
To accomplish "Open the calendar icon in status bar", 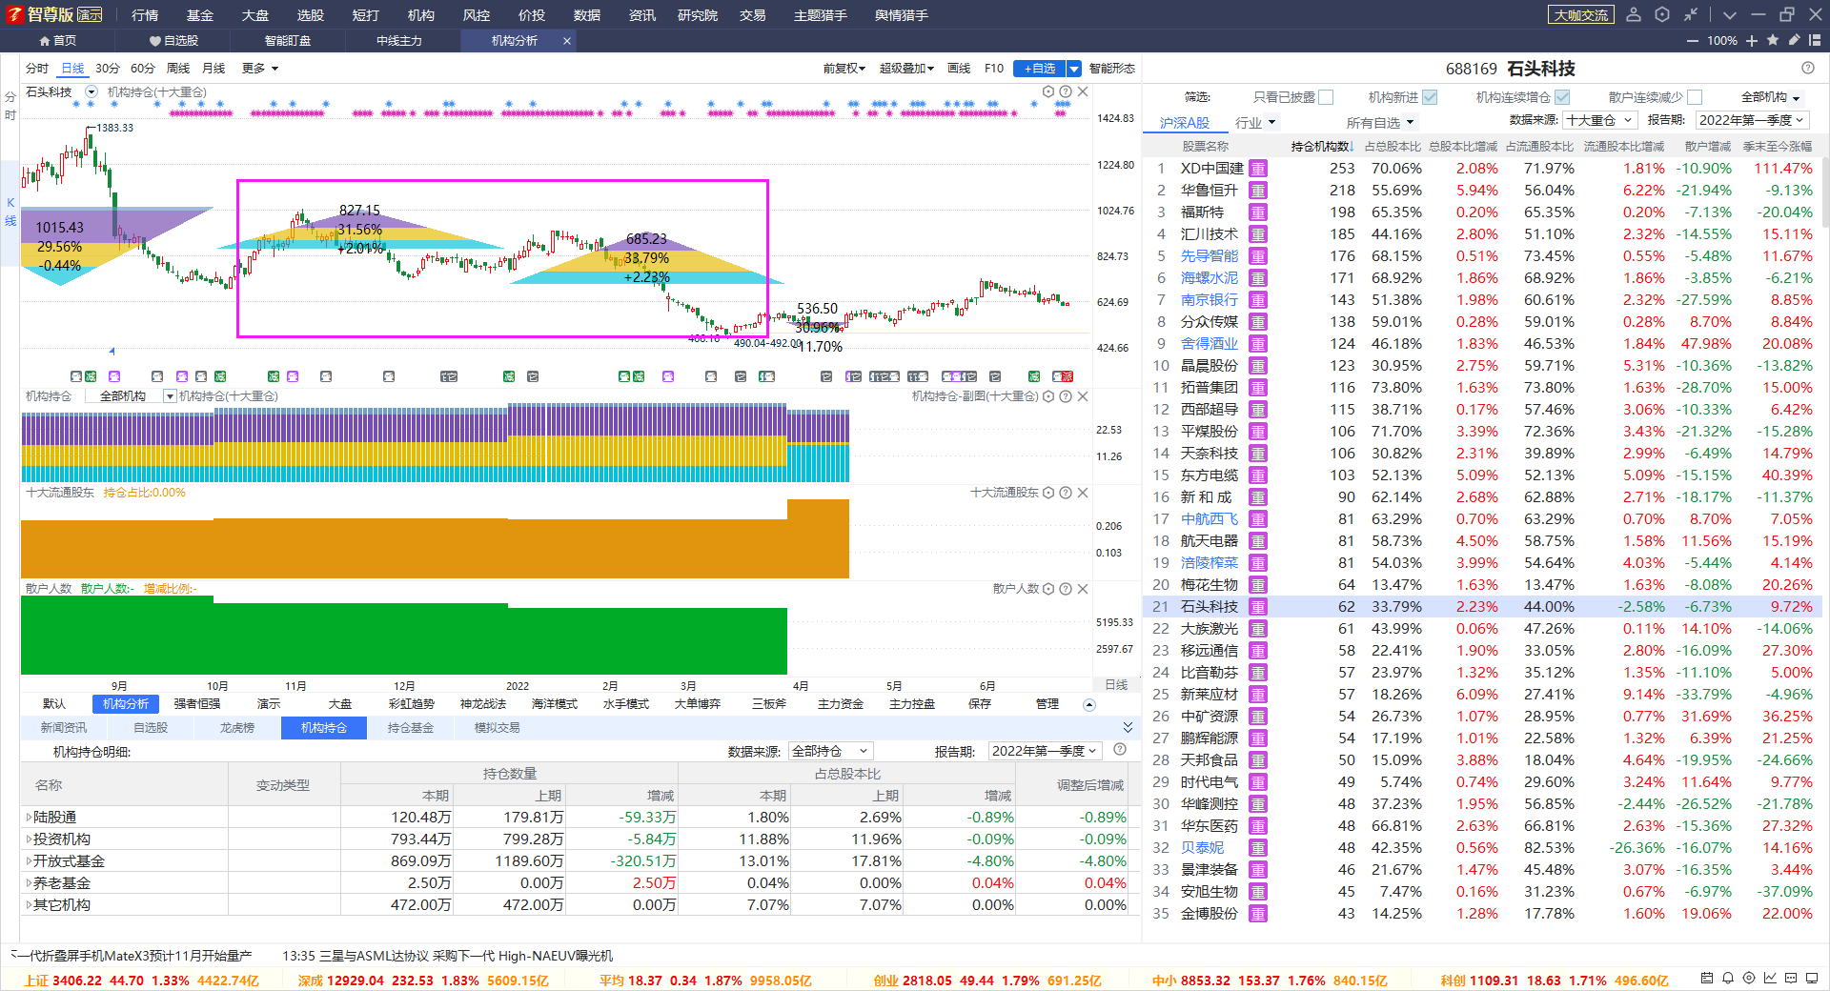I will (1706, 979).
